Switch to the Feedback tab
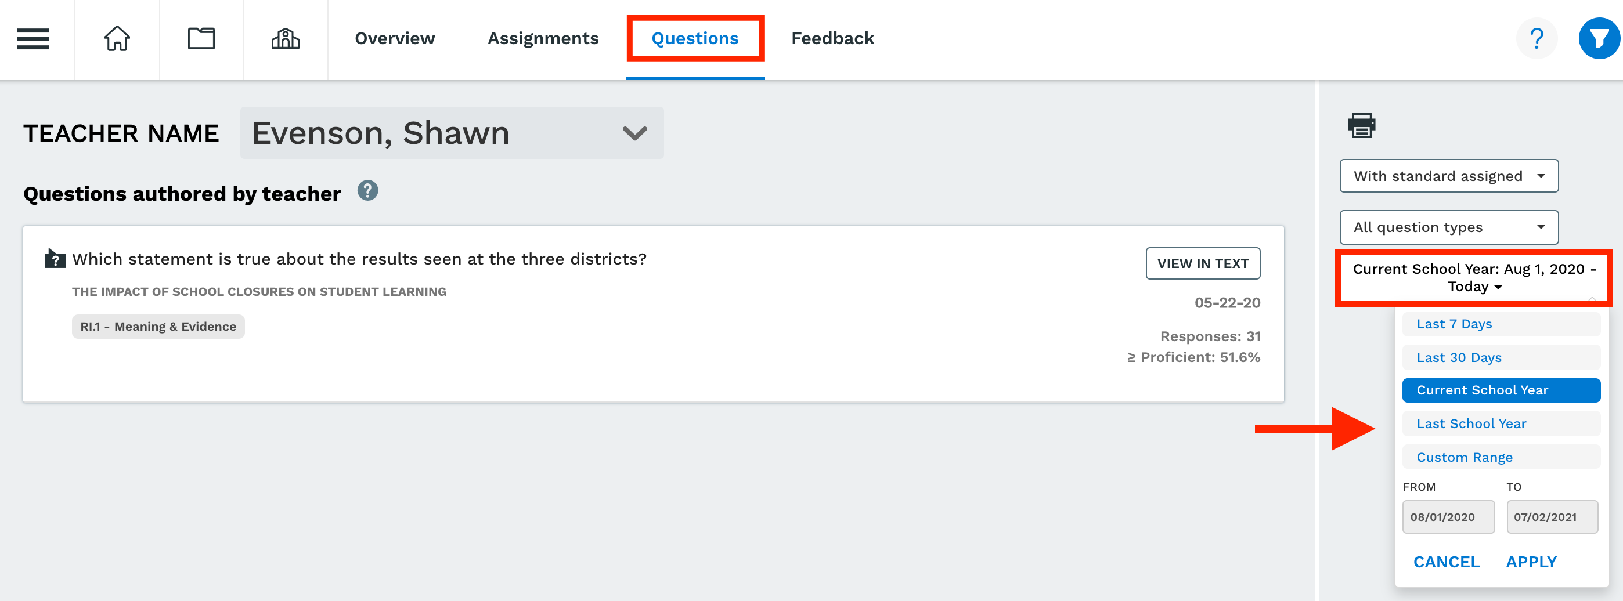Image resolution: width=1623 pixels, height=601 pixels. click(832, 38)
